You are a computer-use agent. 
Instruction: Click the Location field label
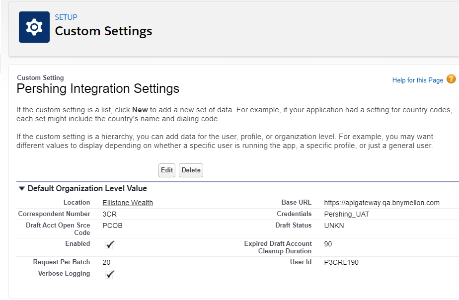[x=76, y=203]
